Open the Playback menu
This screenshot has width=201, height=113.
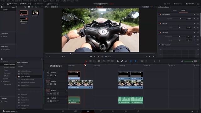(x=46, y=1)
